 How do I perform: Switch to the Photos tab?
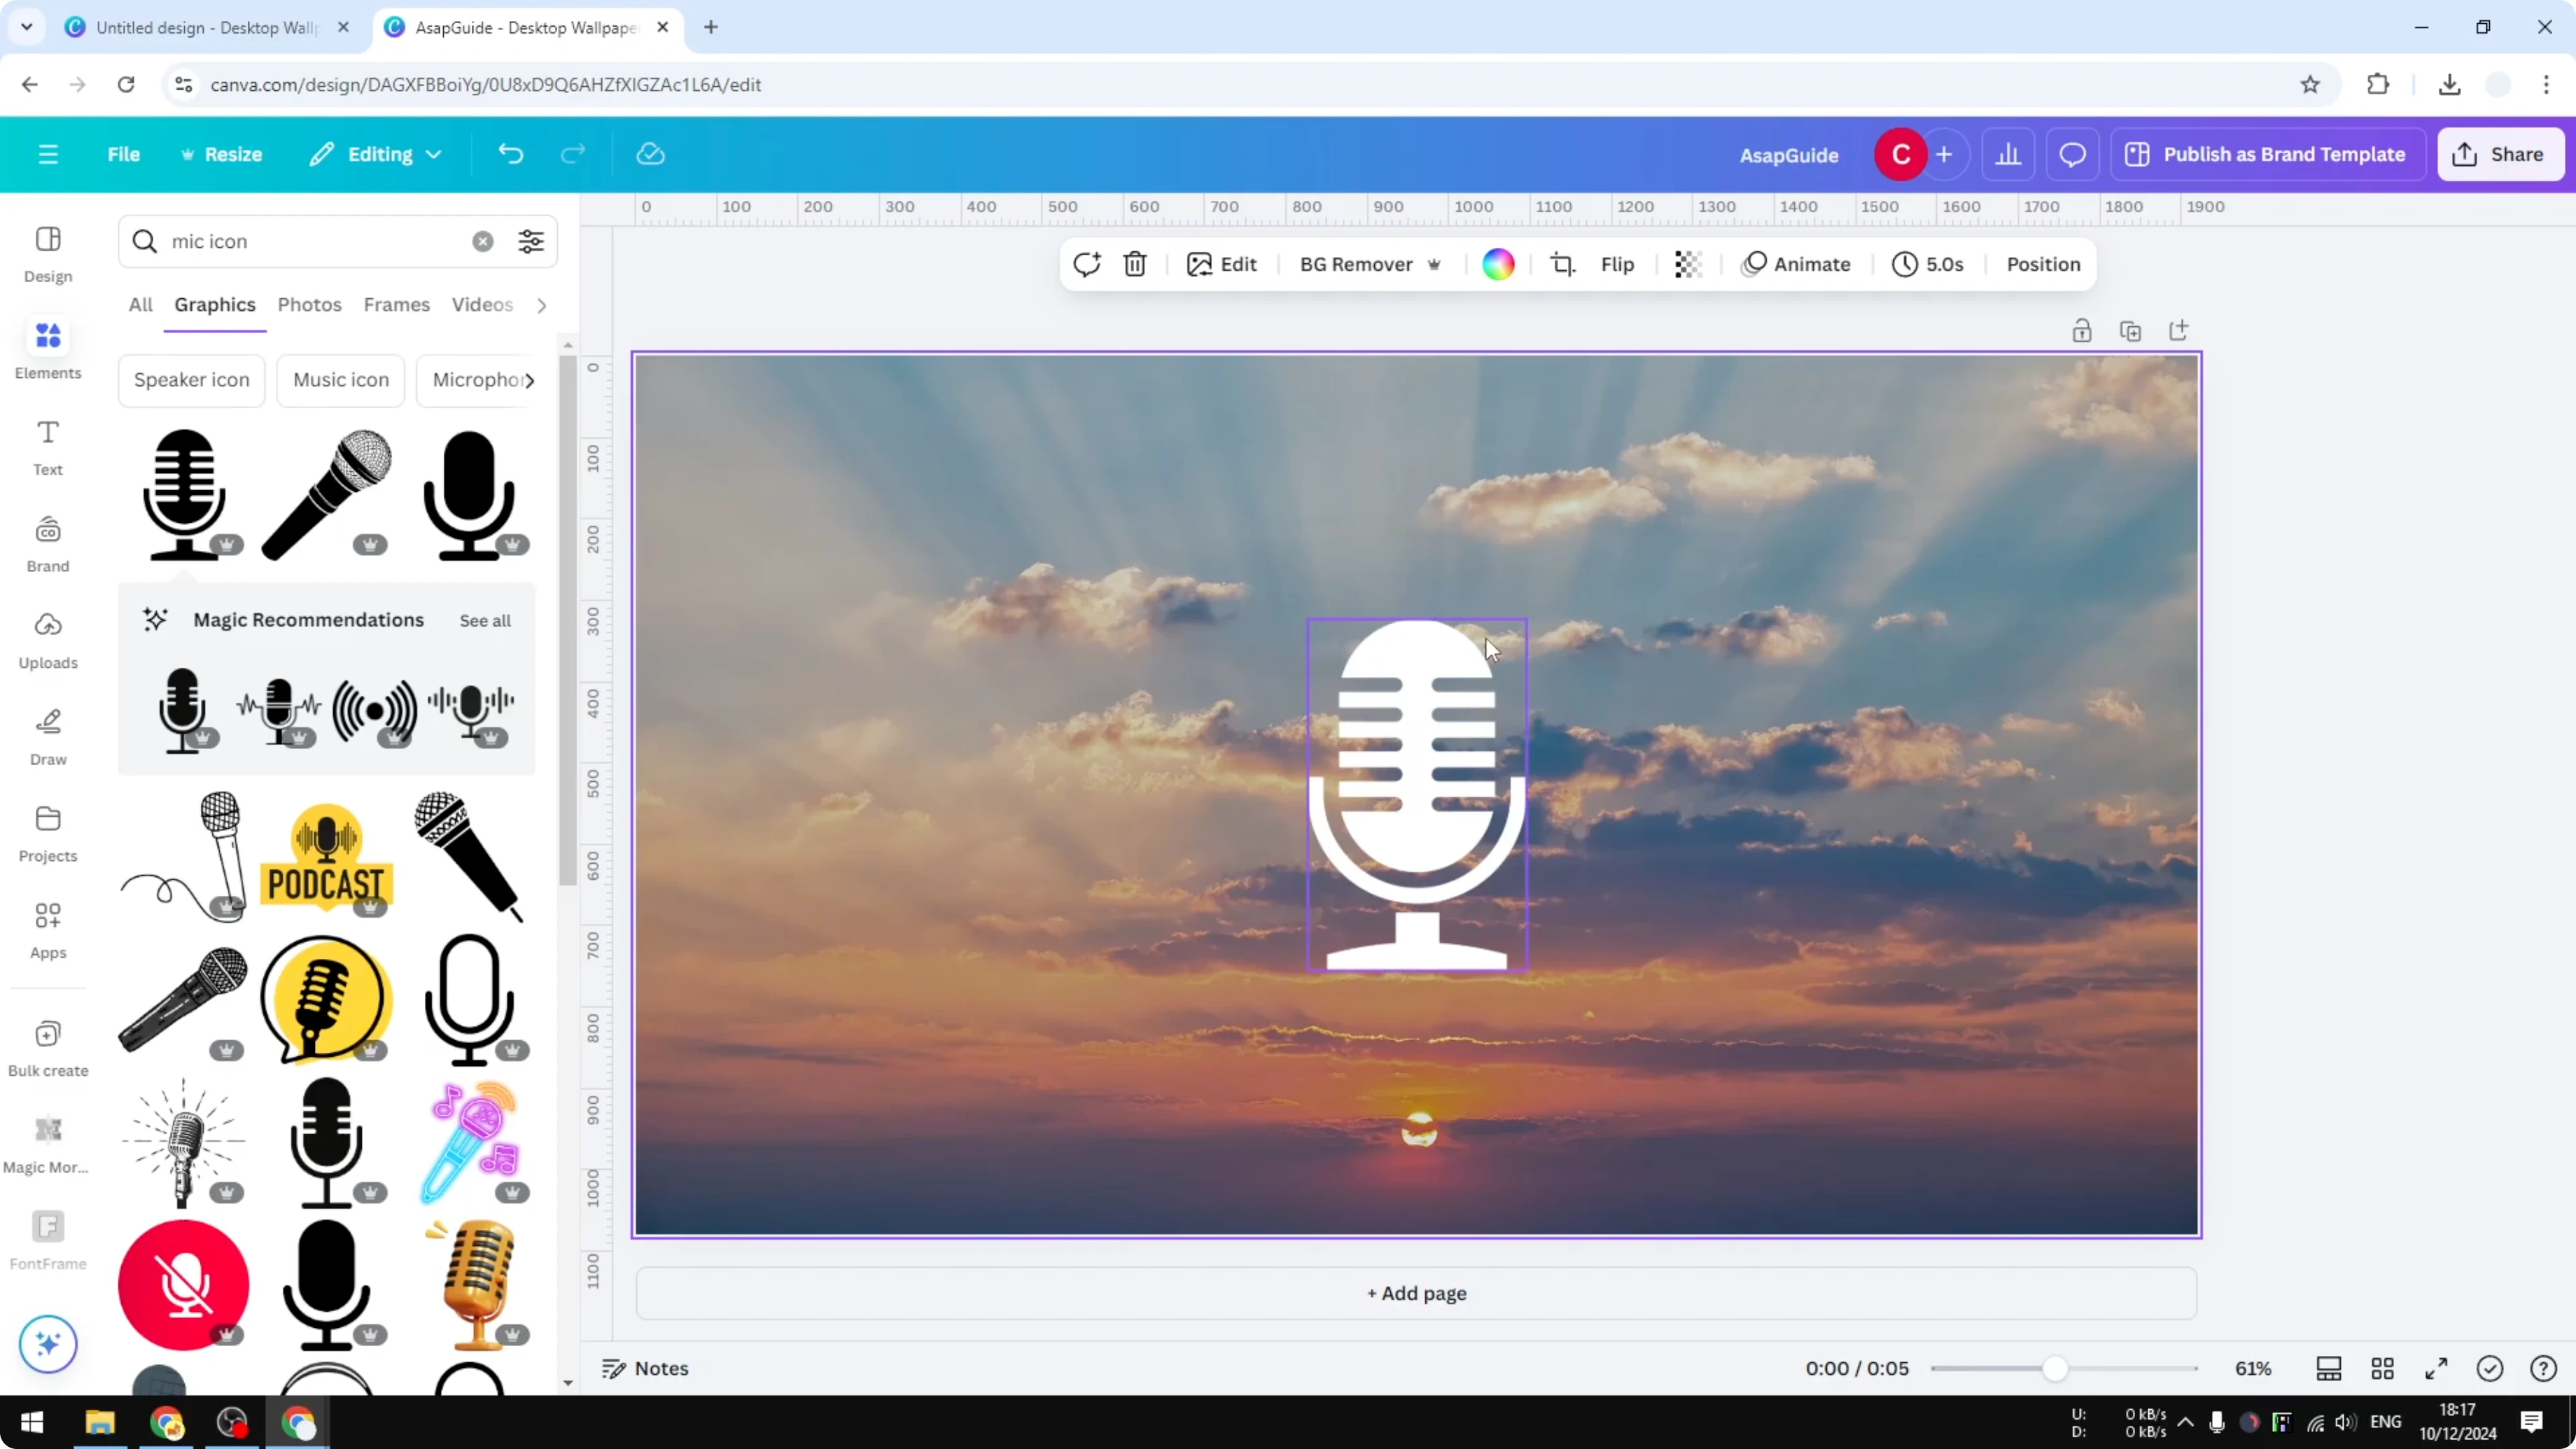click(x=309, y=304)
